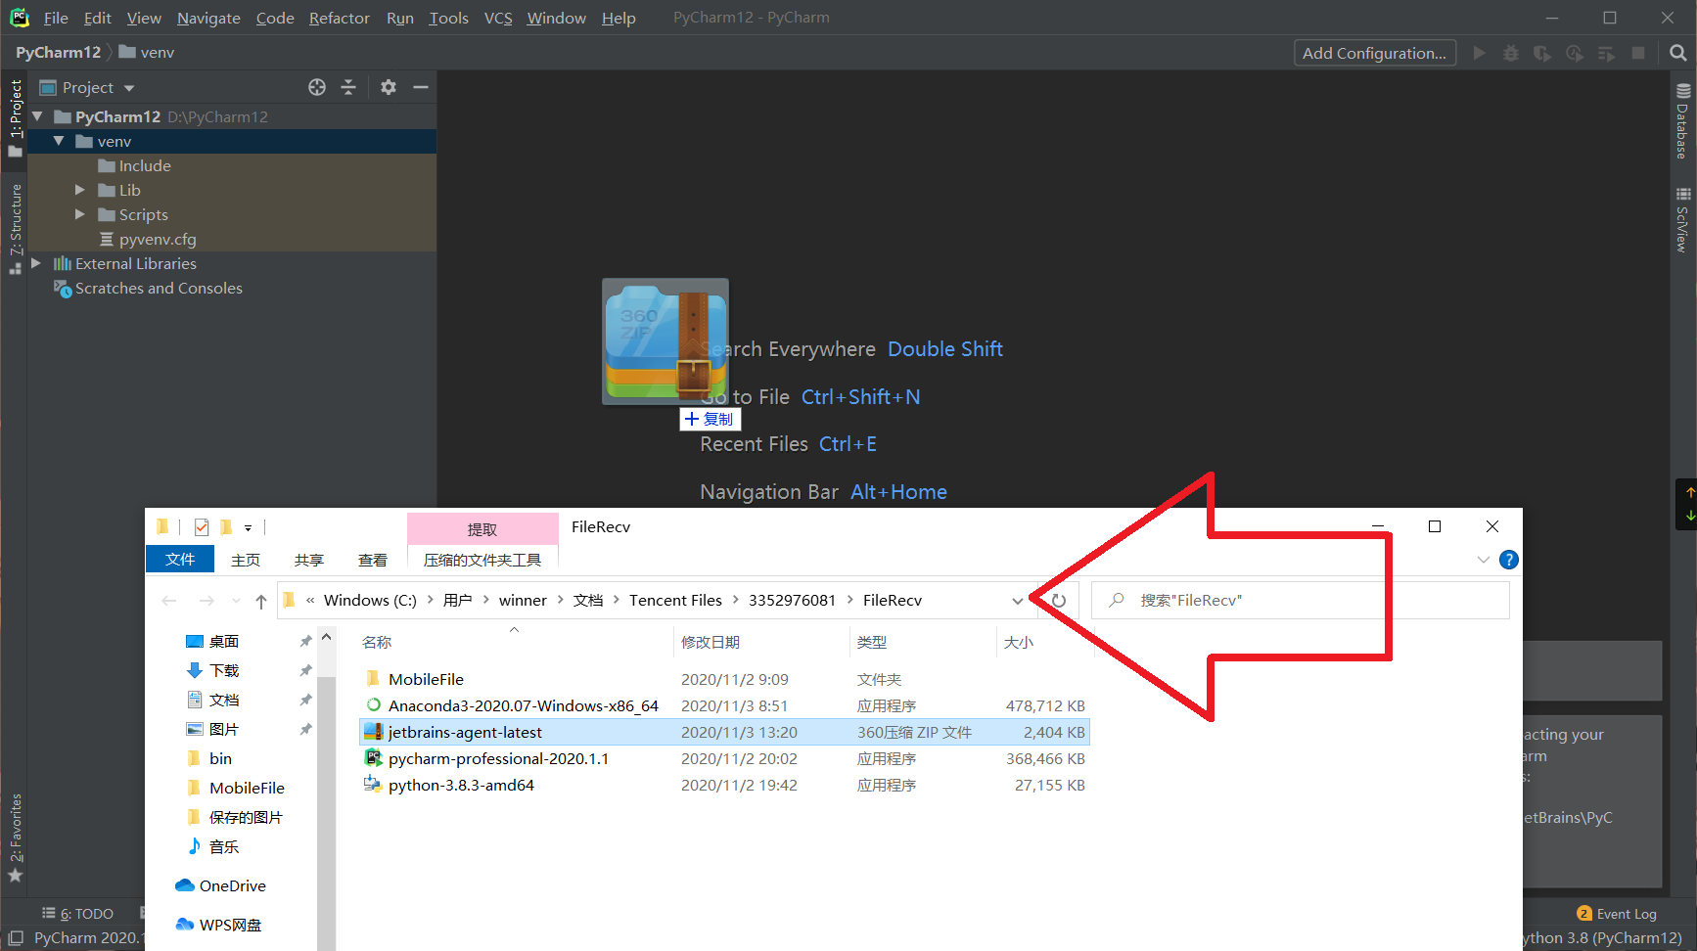Open Project panel settings gear
Viewport: 1697px width, 951px height.
point(389,87)
